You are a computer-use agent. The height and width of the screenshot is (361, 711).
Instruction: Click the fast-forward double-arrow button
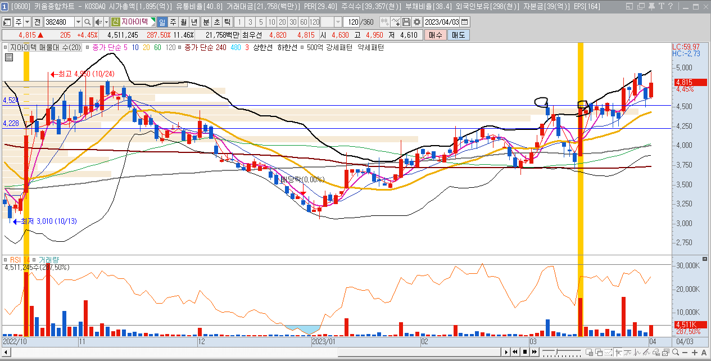click(534, 353)
